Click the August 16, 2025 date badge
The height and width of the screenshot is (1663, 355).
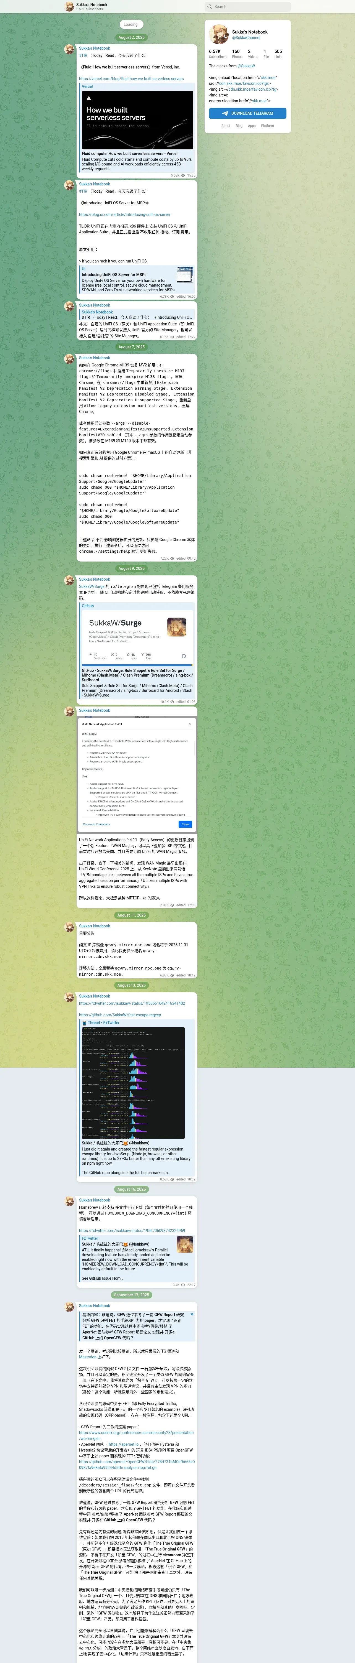click(131, 1189)
